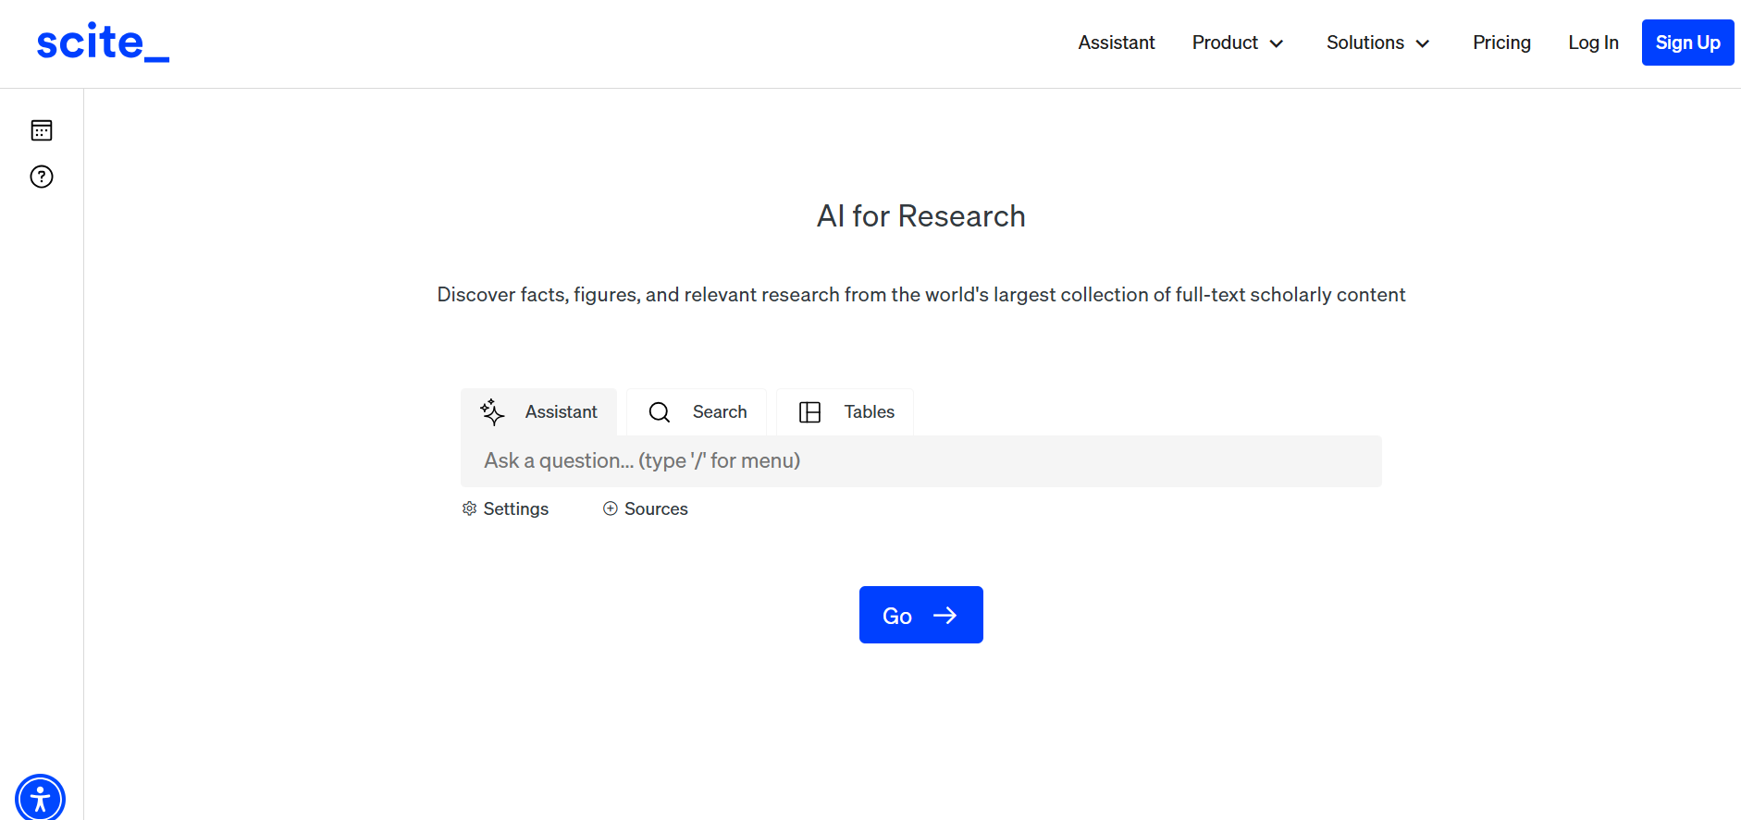The width and height of the screenshot is (1741, 820).
Task: Click the Settings gear icon
Action: tap(470, 508)
